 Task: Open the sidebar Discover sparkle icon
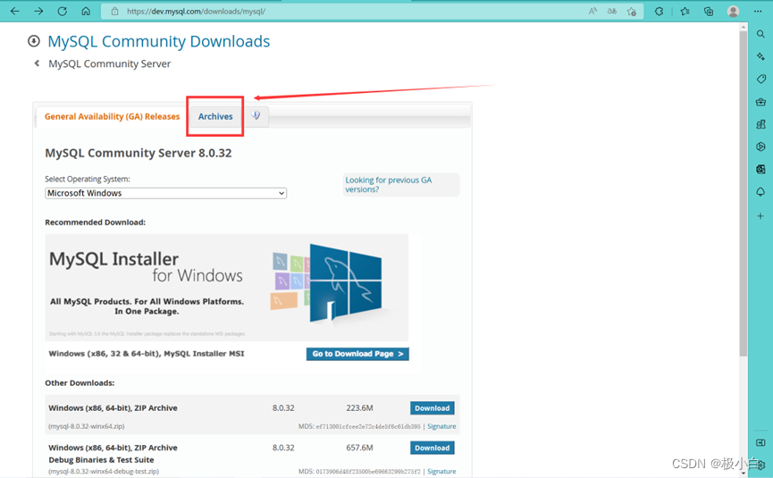coord(760,56)
